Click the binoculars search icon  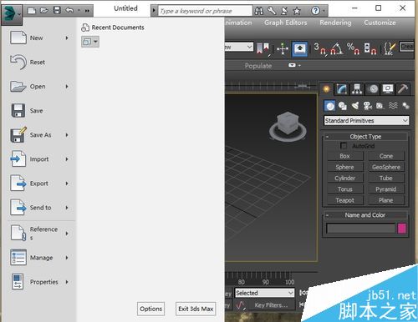tap(259, 11)
